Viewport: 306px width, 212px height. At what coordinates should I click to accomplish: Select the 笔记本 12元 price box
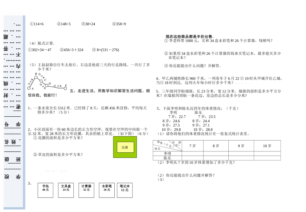[125, 190]
